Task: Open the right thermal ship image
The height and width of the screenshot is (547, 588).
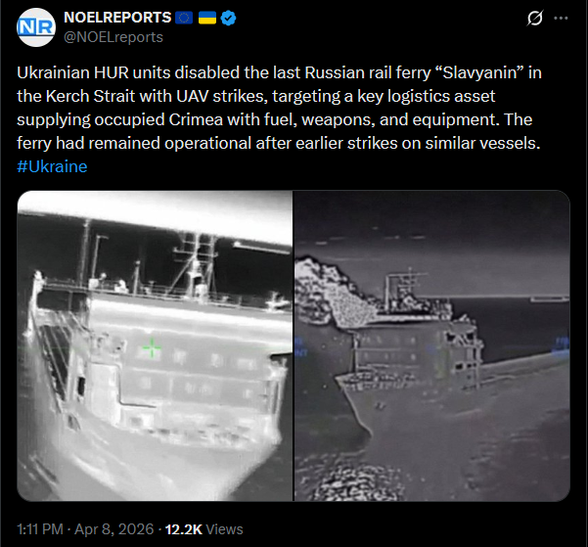Action: (432, 345)
